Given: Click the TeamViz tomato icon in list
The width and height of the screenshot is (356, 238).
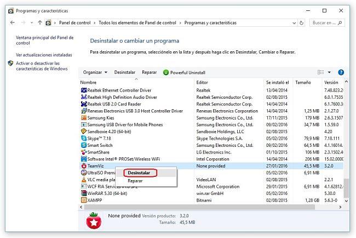Looking at the screenshot, I should click(84, 166).
